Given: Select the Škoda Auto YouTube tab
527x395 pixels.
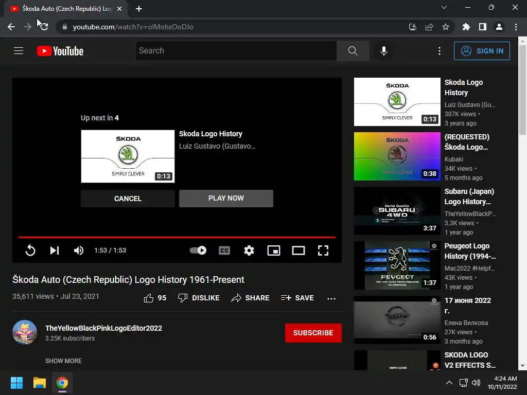Looking at the screenshot, I should tap(66, 9).
